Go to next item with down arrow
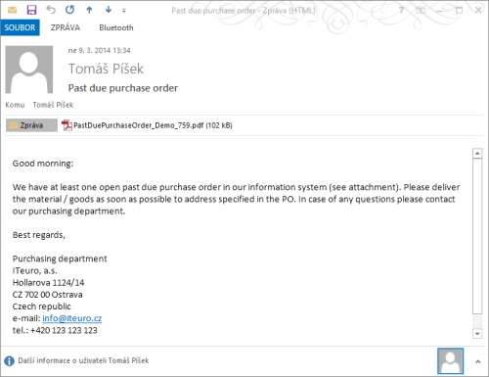The width and height of the screenshot is (489, 377). 109,10
